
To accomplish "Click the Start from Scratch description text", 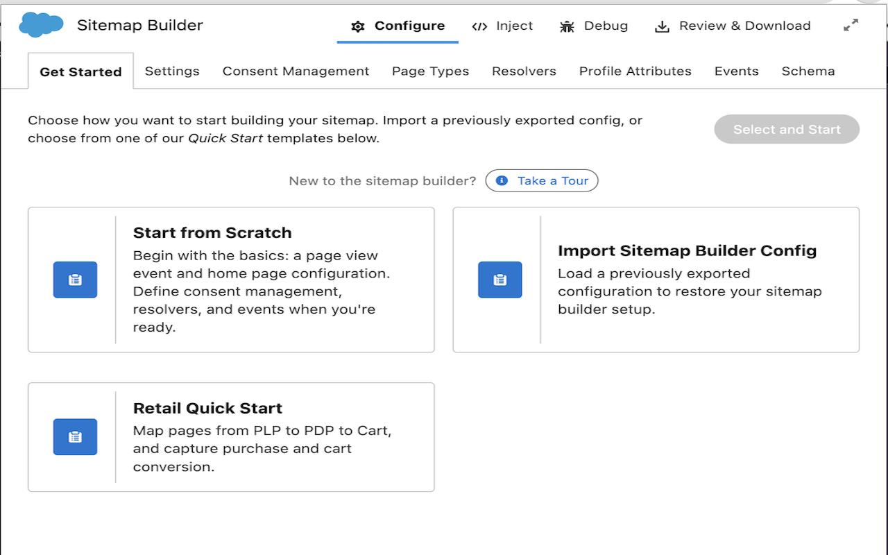I will pos(262,291).
